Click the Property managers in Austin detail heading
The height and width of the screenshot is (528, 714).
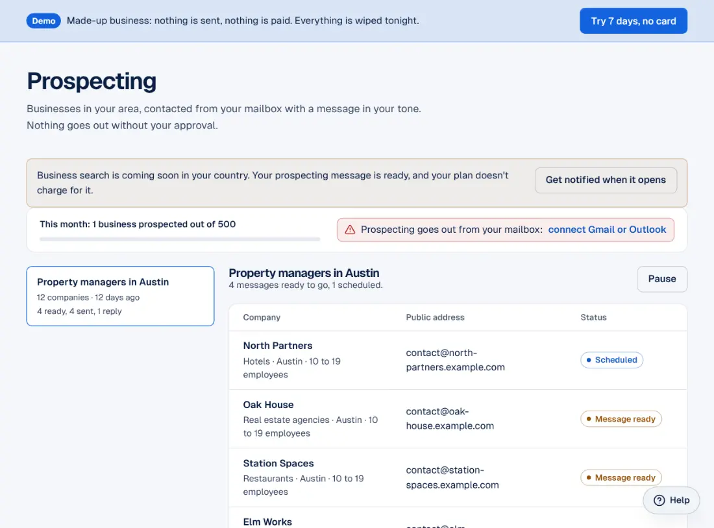[x=304, y=273]
